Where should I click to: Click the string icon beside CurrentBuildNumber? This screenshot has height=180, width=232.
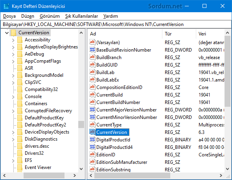(92, 102)
